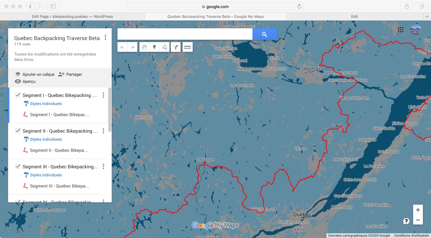The width and height of the screenshot is (431, 238).
Task: Click the La Tuque label on map
Action: click(x=206, y=160)
